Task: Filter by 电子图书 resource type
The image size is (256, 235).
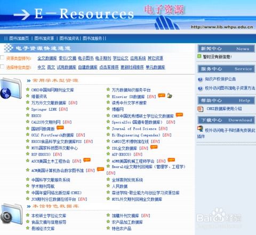Action: pyautogui.click(x=86, y=58)
